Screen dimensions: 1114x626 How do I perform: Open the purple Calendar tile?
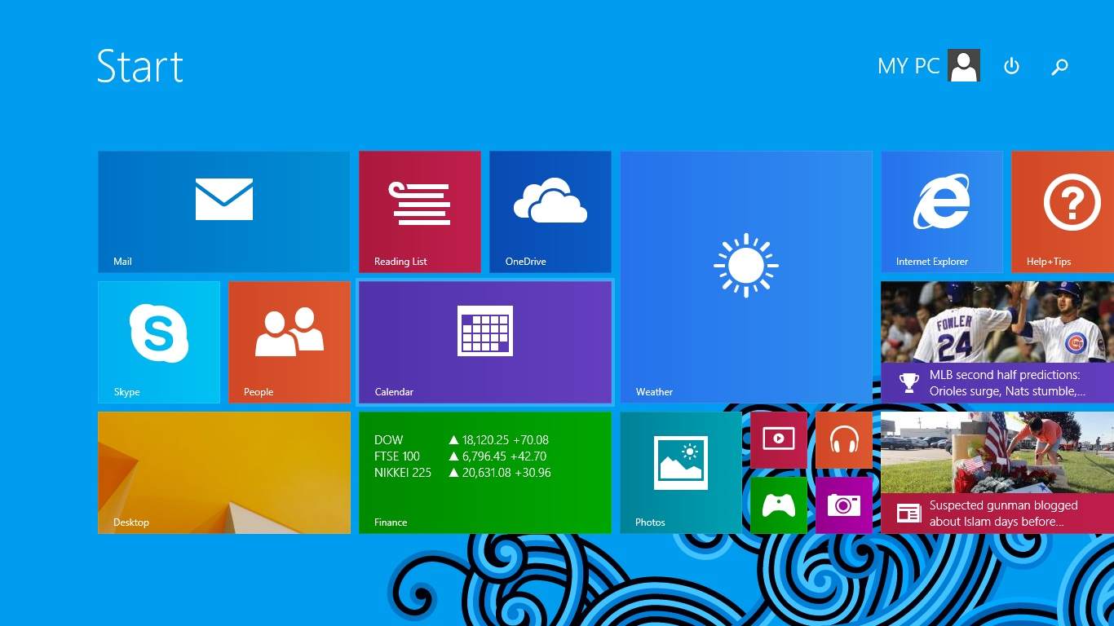click(x=484, y=342)
